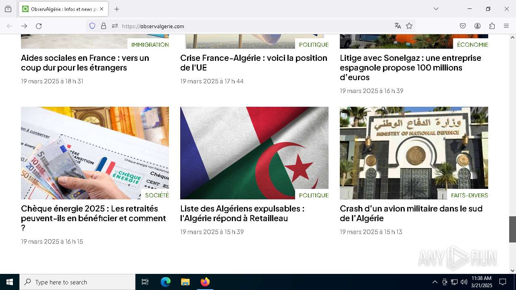The width and height of the screenshot is (516, 290).
Task: Open article Crash d'un avion militaire
Action: [411, 213]
